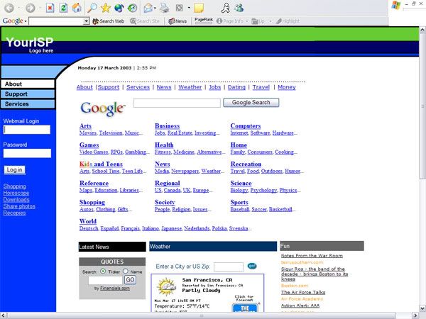Screen dimensions: 426x319
Task: Click the Stop loading icon
Action: pyautogui.click(x=50, y=8)
